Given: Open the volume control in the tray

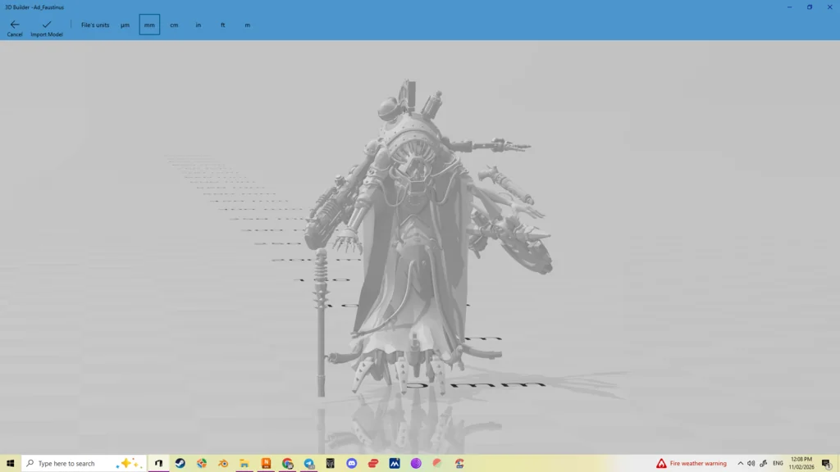Looking at the screenshot, I should [751, 463].
